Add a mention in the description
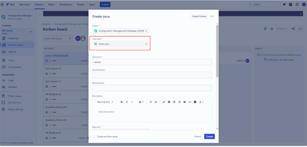Image resolution: width=307 pixels, height=147 pixels. 174,102
